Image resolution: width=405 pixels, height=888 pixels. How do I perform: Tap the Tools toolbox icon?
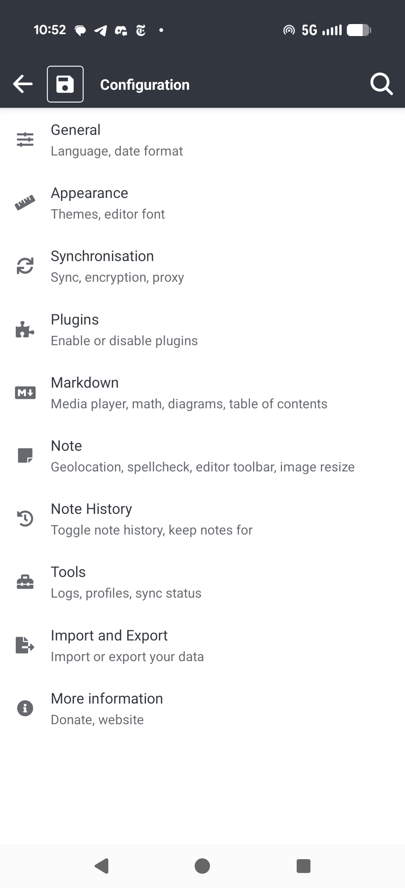coord(25,582)
